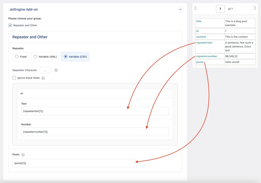Screen dimensions: 261x183
Task: Open help icon beside Separator Character
Action: tap(56, 70)
